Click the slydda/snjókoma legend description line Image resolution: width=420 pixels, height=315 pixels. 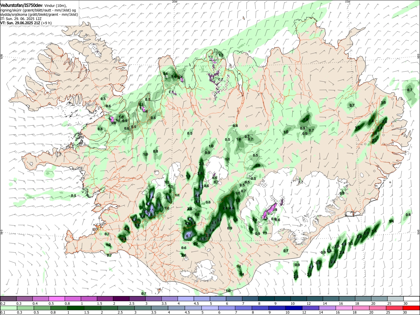click(x=39, y=14)
